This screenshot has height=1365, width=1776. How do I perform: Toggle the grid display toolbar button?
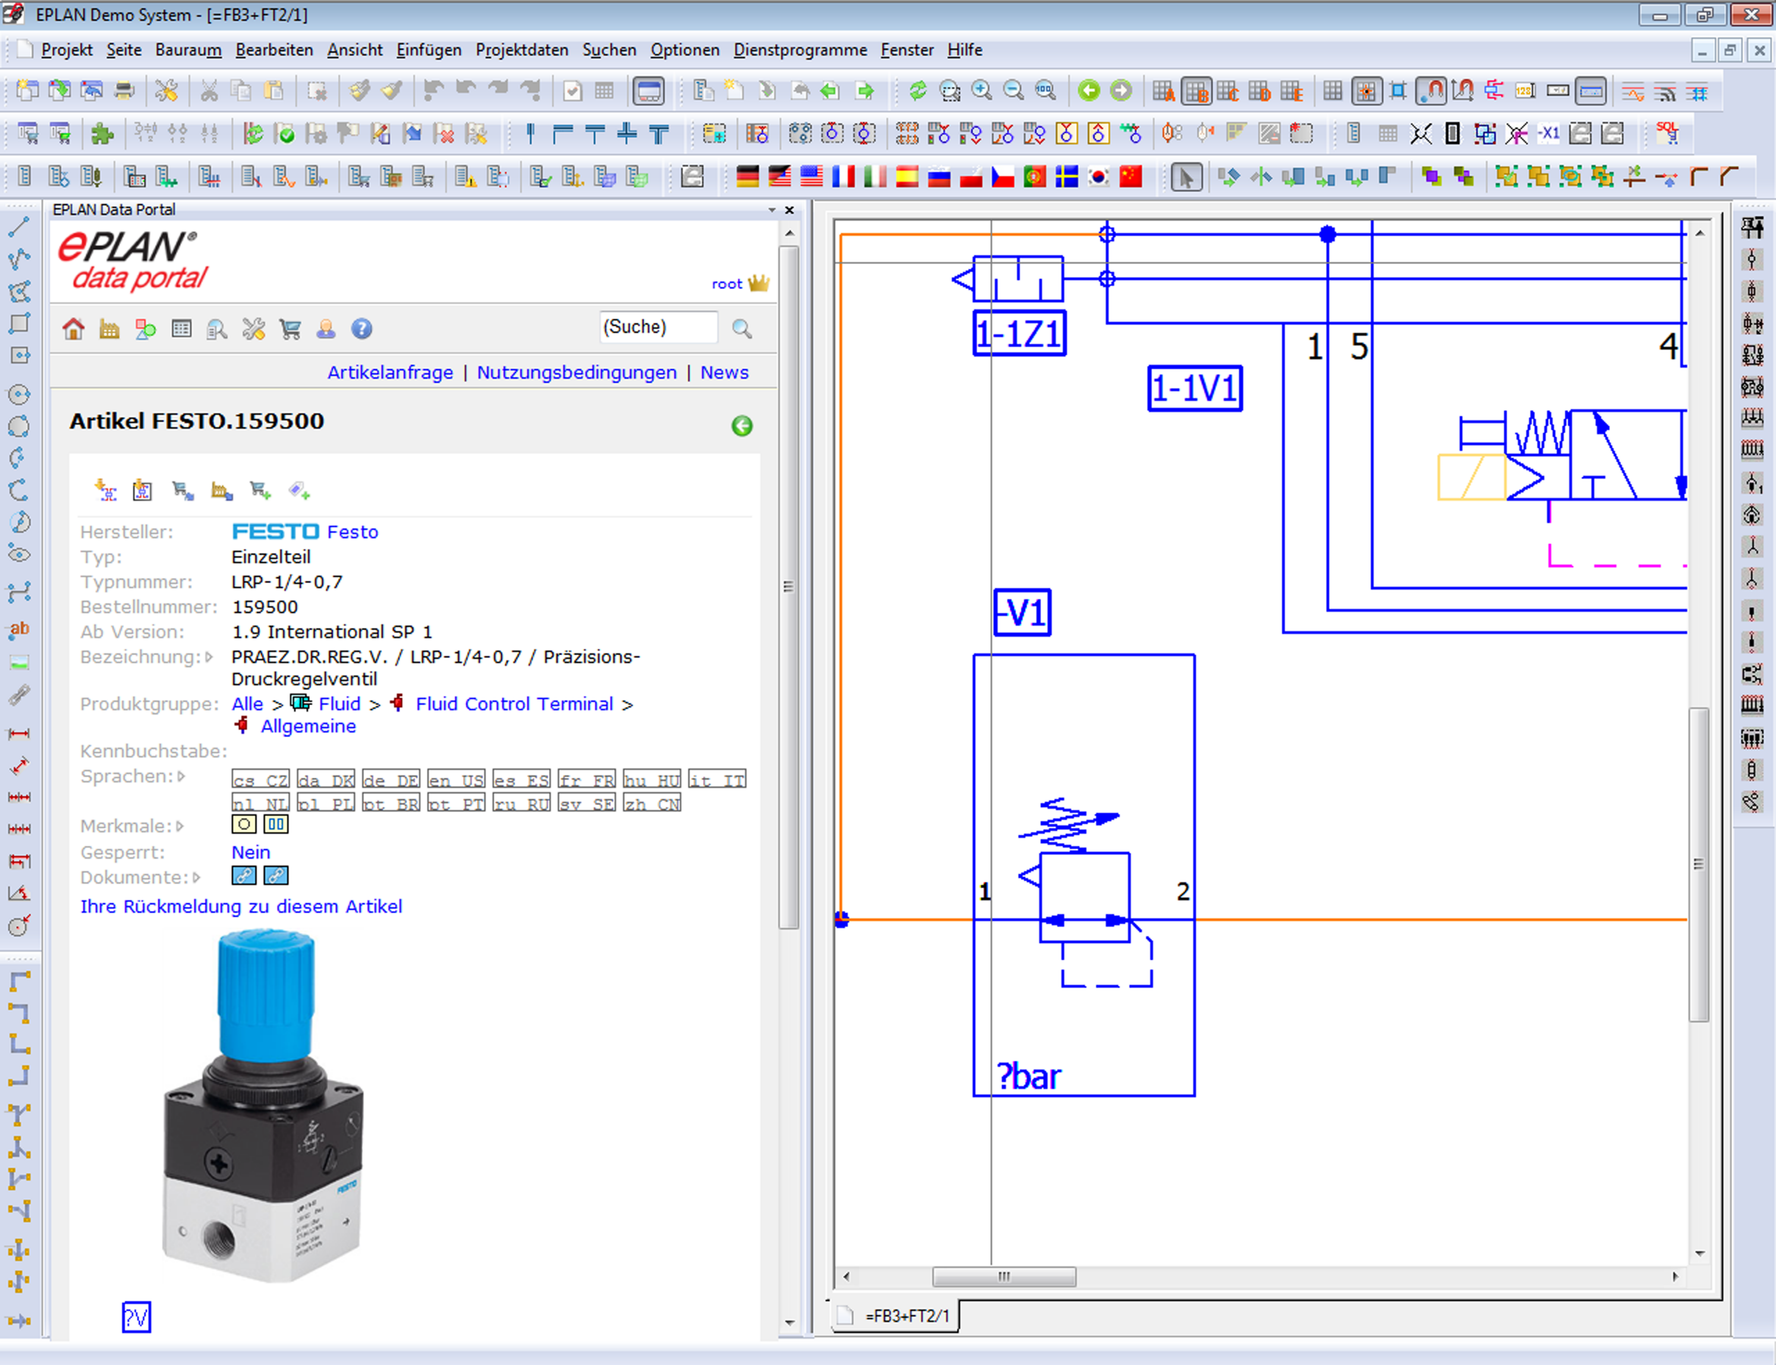coord(1332,91)
